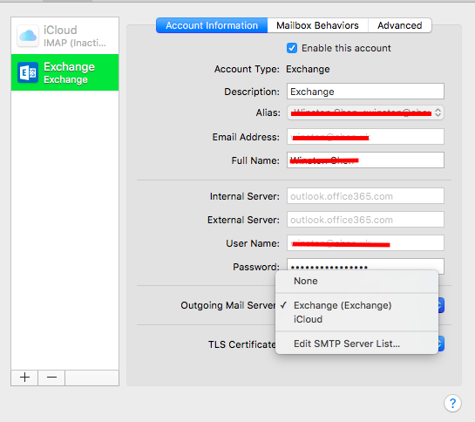Switch to Mailbox Behaviors tab
Screen dimensions: 475x422
317,25
